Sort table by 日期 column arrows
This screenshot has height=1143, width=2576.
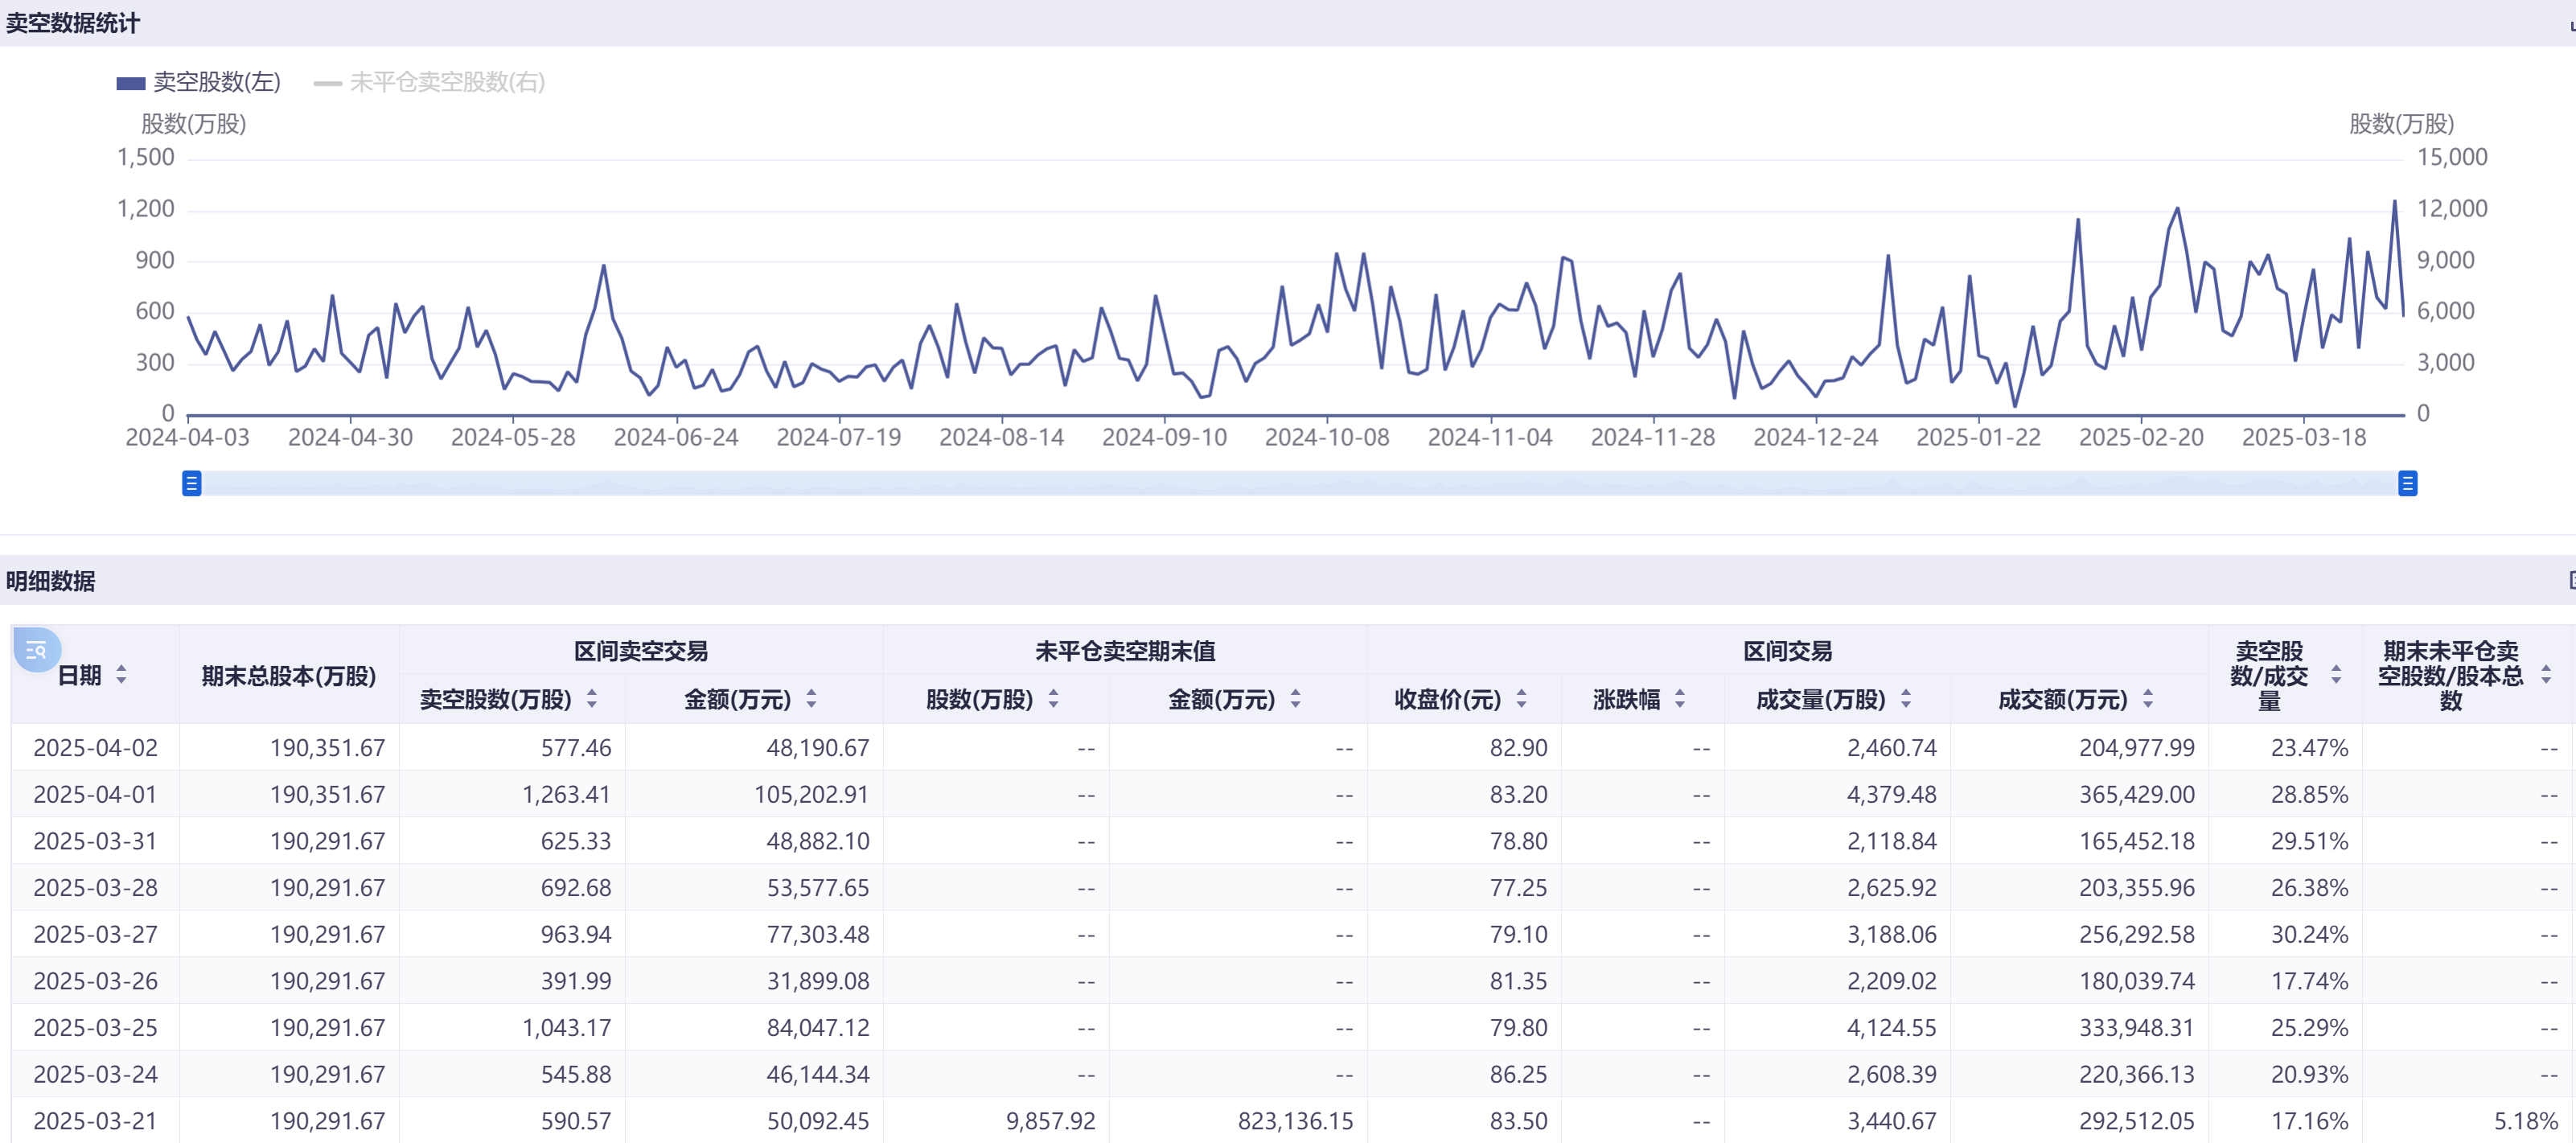pos(121,675)
